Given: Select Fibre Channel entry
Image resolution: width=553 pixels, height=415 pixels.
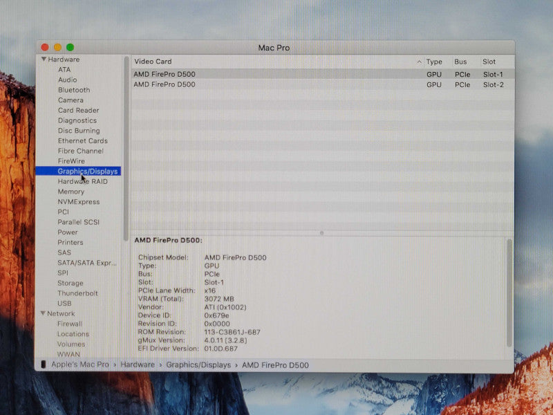Looking at the screenshot, I should coord(80,151).
